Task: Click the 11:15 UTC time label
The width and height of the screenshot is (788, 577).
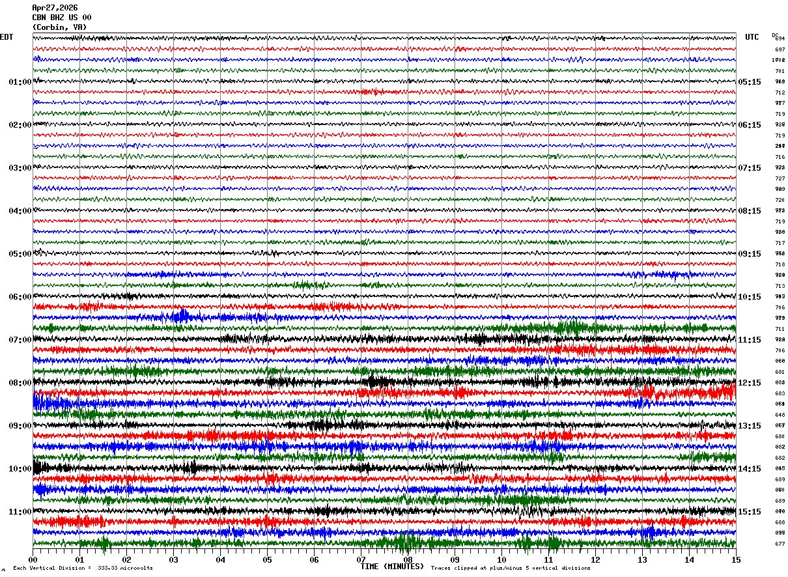Action: click(x=749, y=340)
